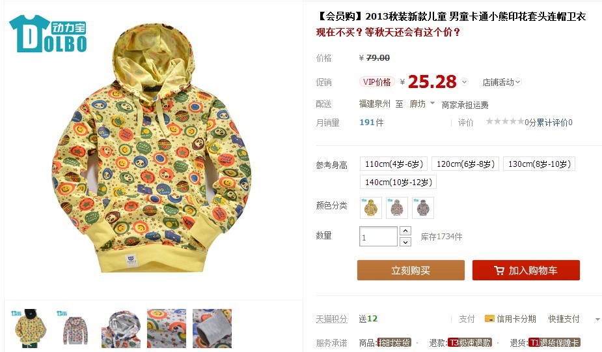Click the 立刻购买 buy now button
The width and height of the screenshot is (602, 352).
click(x=411, y=270)
